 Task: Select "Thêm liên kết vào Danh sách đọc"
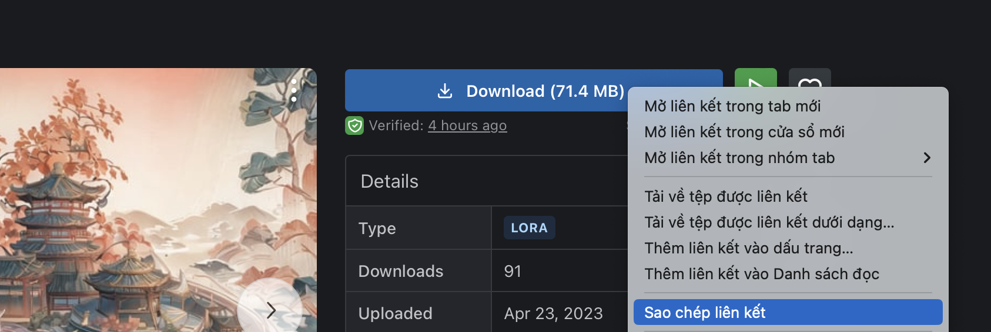click(x=762, y=274)
